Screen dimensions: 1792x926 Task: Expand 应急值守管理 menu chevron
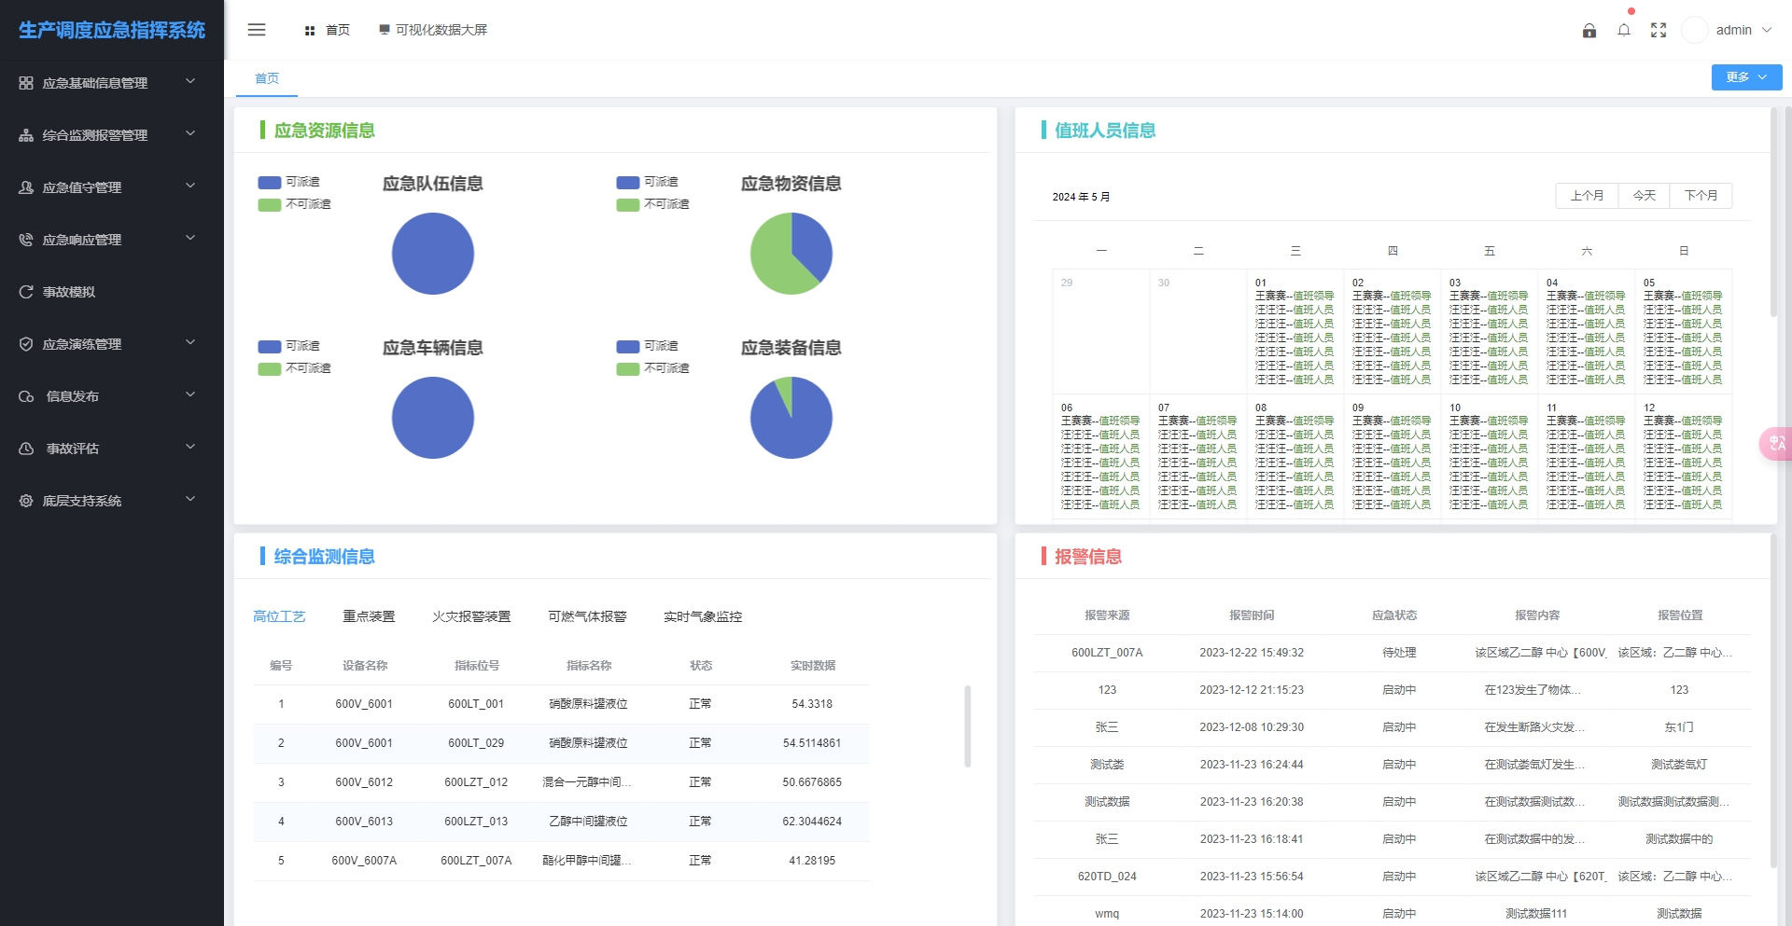190,186
